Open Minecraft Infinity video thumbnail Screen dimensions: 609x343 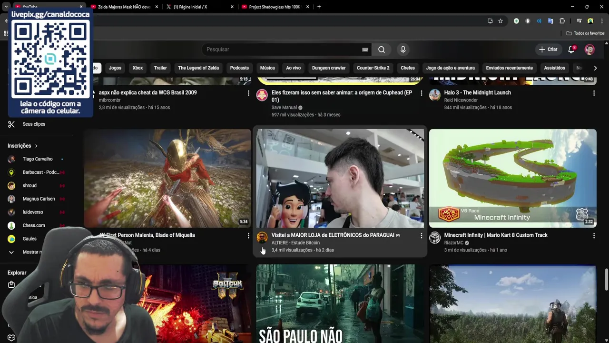[512, 178]
